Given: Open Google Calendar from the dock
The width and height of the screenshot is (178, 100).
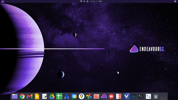Looking at the screenshot, I should (74, 96).
